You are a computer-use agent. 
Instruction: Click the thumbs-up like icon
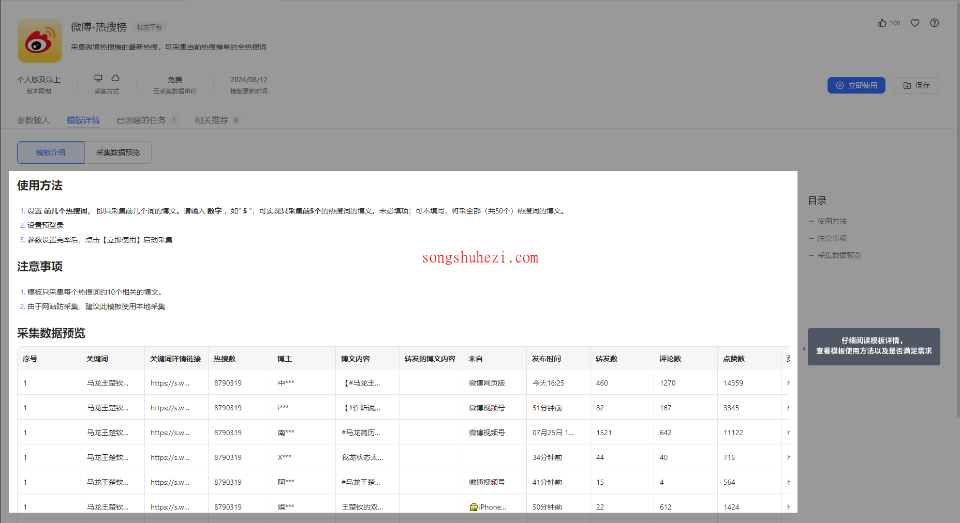point(882,23)
